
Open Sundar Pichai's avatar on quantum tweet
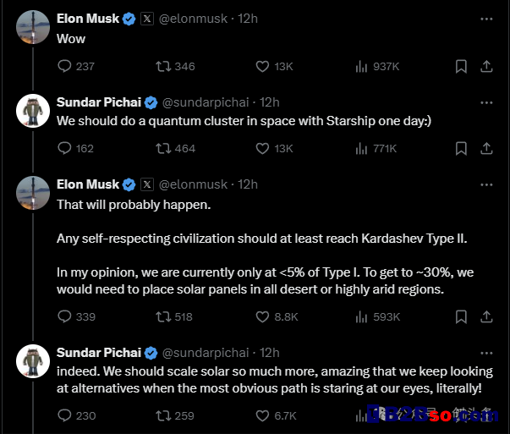coord(33,111)
